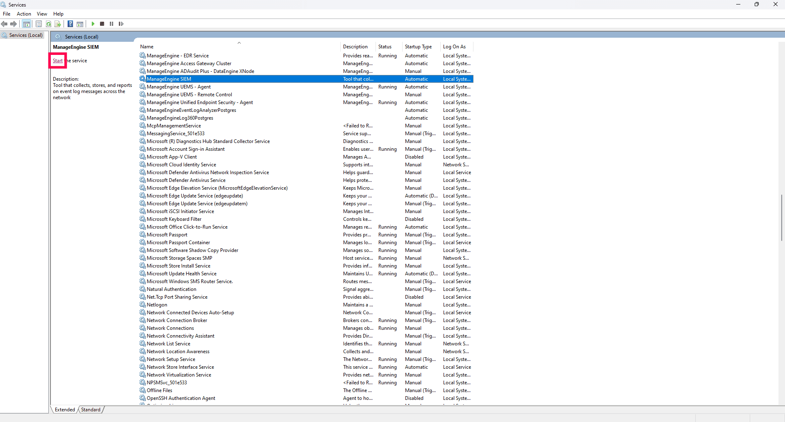Switch to the Extended tab

coord(65,410)
